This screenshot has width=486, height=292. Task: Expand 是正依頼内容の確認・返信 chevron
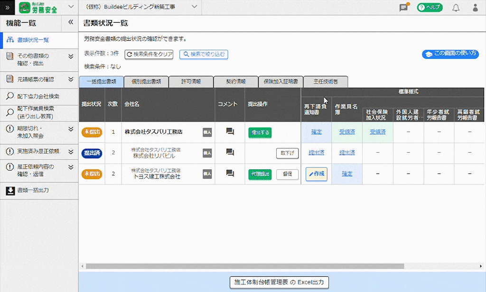click(71, 167)
